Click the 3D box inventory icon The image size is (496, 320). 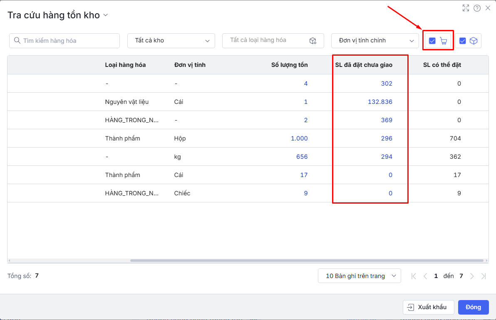coord(473,41)
